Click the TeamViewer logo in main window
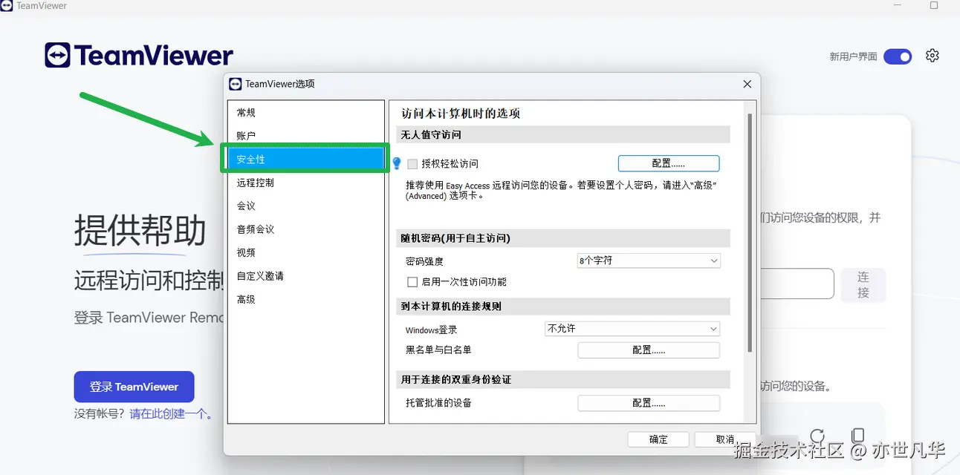The width and height of the screenshot is (960, 475). coord(139,56)
